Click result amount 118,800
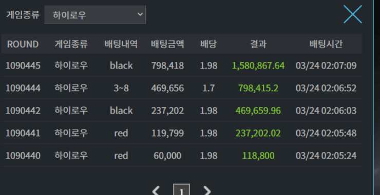This screenshot has height=195, width=380. pyautogui.click(x=258, y=156)
